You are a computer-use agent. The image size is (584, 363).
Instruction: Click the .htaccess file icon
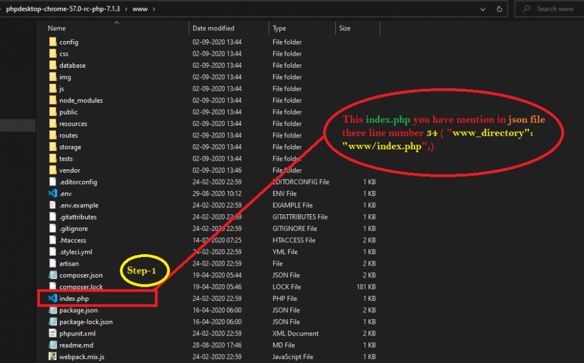point(52,240)
